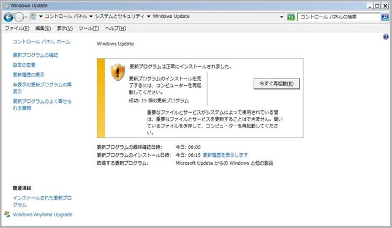Click the Windows Update title bar icon
392x228 pixels.
pos(7,6)
